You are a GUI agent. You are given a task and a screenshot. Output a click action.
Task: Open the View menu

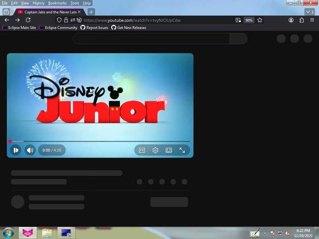pyautogui.click(x=25, y=3)
